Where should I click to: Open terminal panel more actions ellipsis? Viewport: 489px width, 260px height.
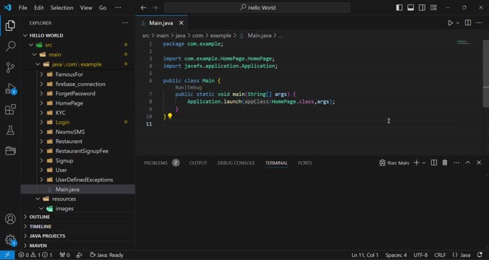(456, 162)
